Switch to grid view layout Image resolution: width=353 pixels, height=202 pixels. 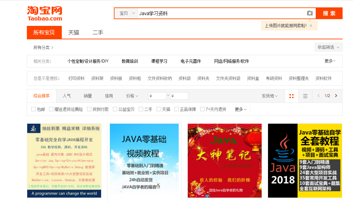(292, 96)
